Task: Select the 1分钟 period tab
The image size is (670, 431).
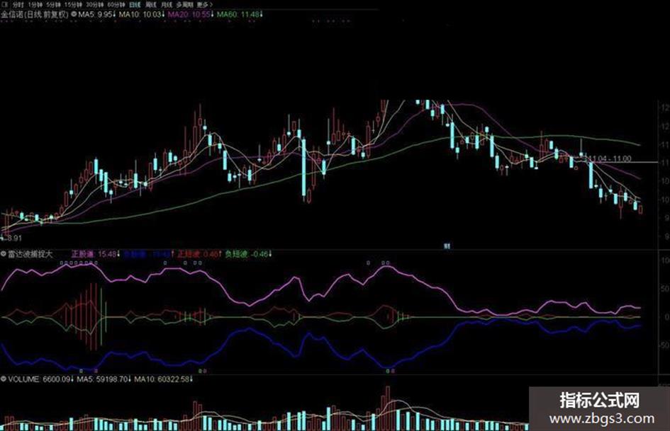Action: [35, 5]
